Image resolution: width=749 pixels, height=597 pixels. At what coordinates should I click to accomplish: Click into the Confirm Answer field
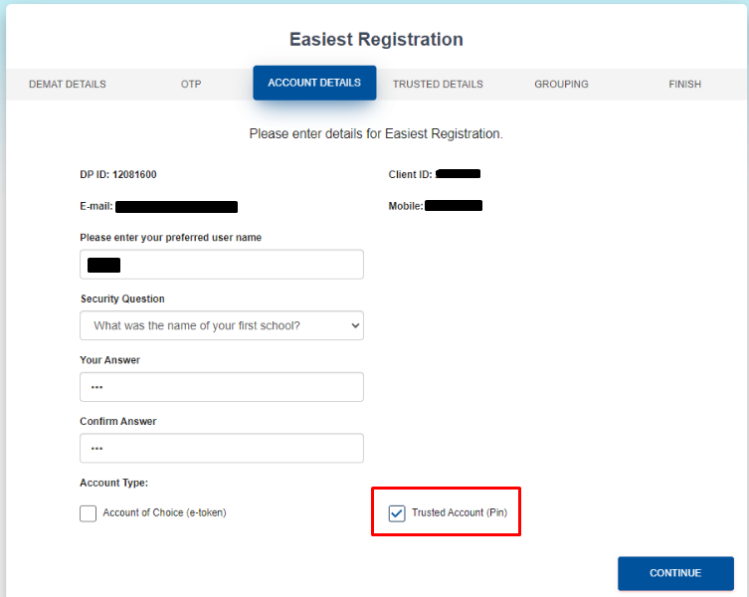tap(222, 449)
